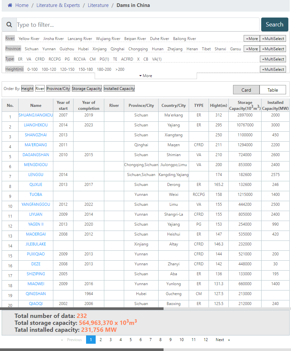Filter by Sichuan province

(31, 49)
